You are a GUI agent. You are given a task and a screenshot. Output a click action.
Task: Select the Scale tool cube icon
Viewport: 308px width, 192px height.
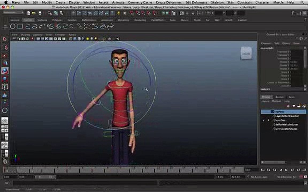[5, 79]
